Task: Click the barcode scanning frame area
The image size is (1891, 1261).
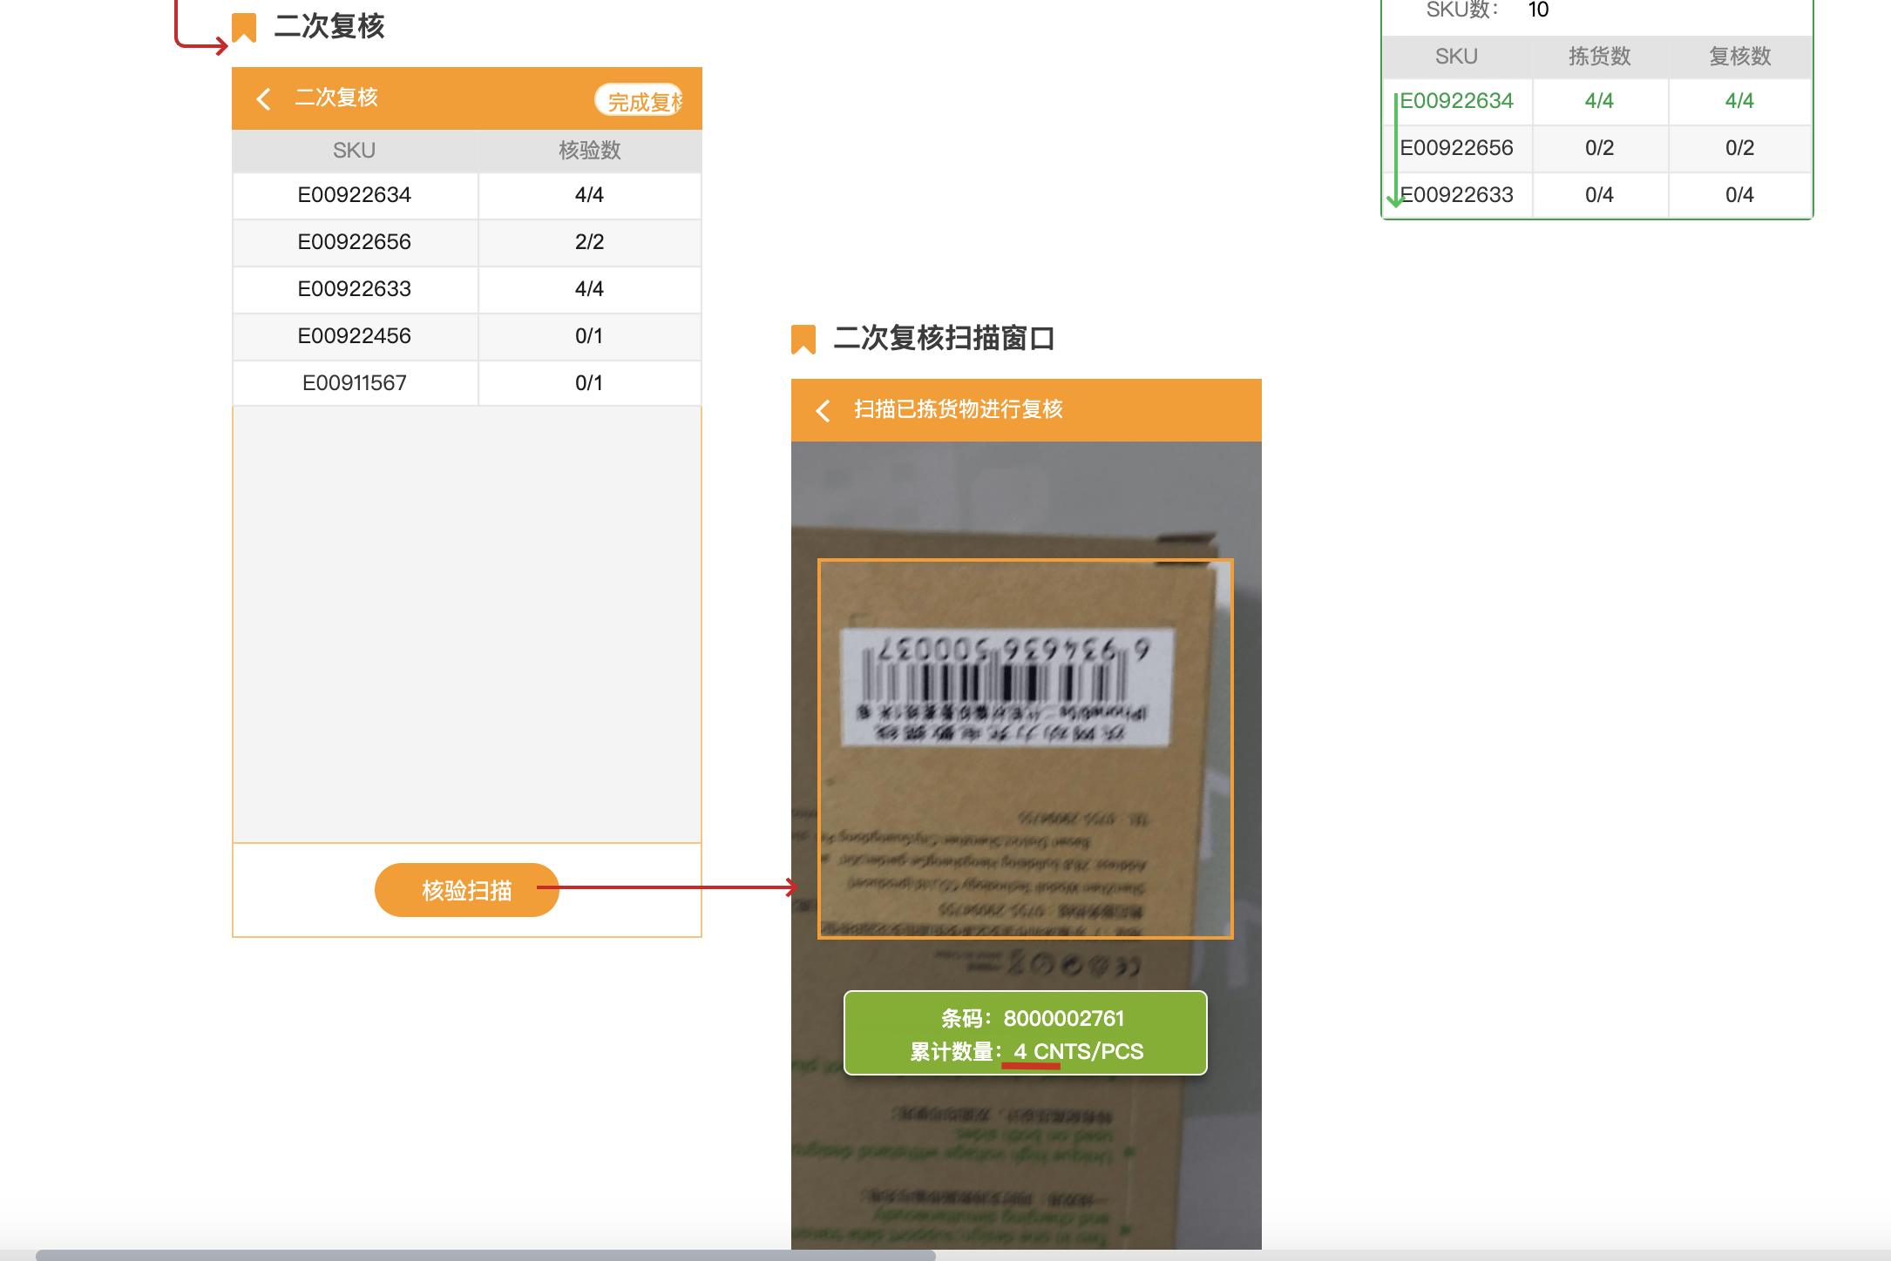Action: pos(1025,749)
